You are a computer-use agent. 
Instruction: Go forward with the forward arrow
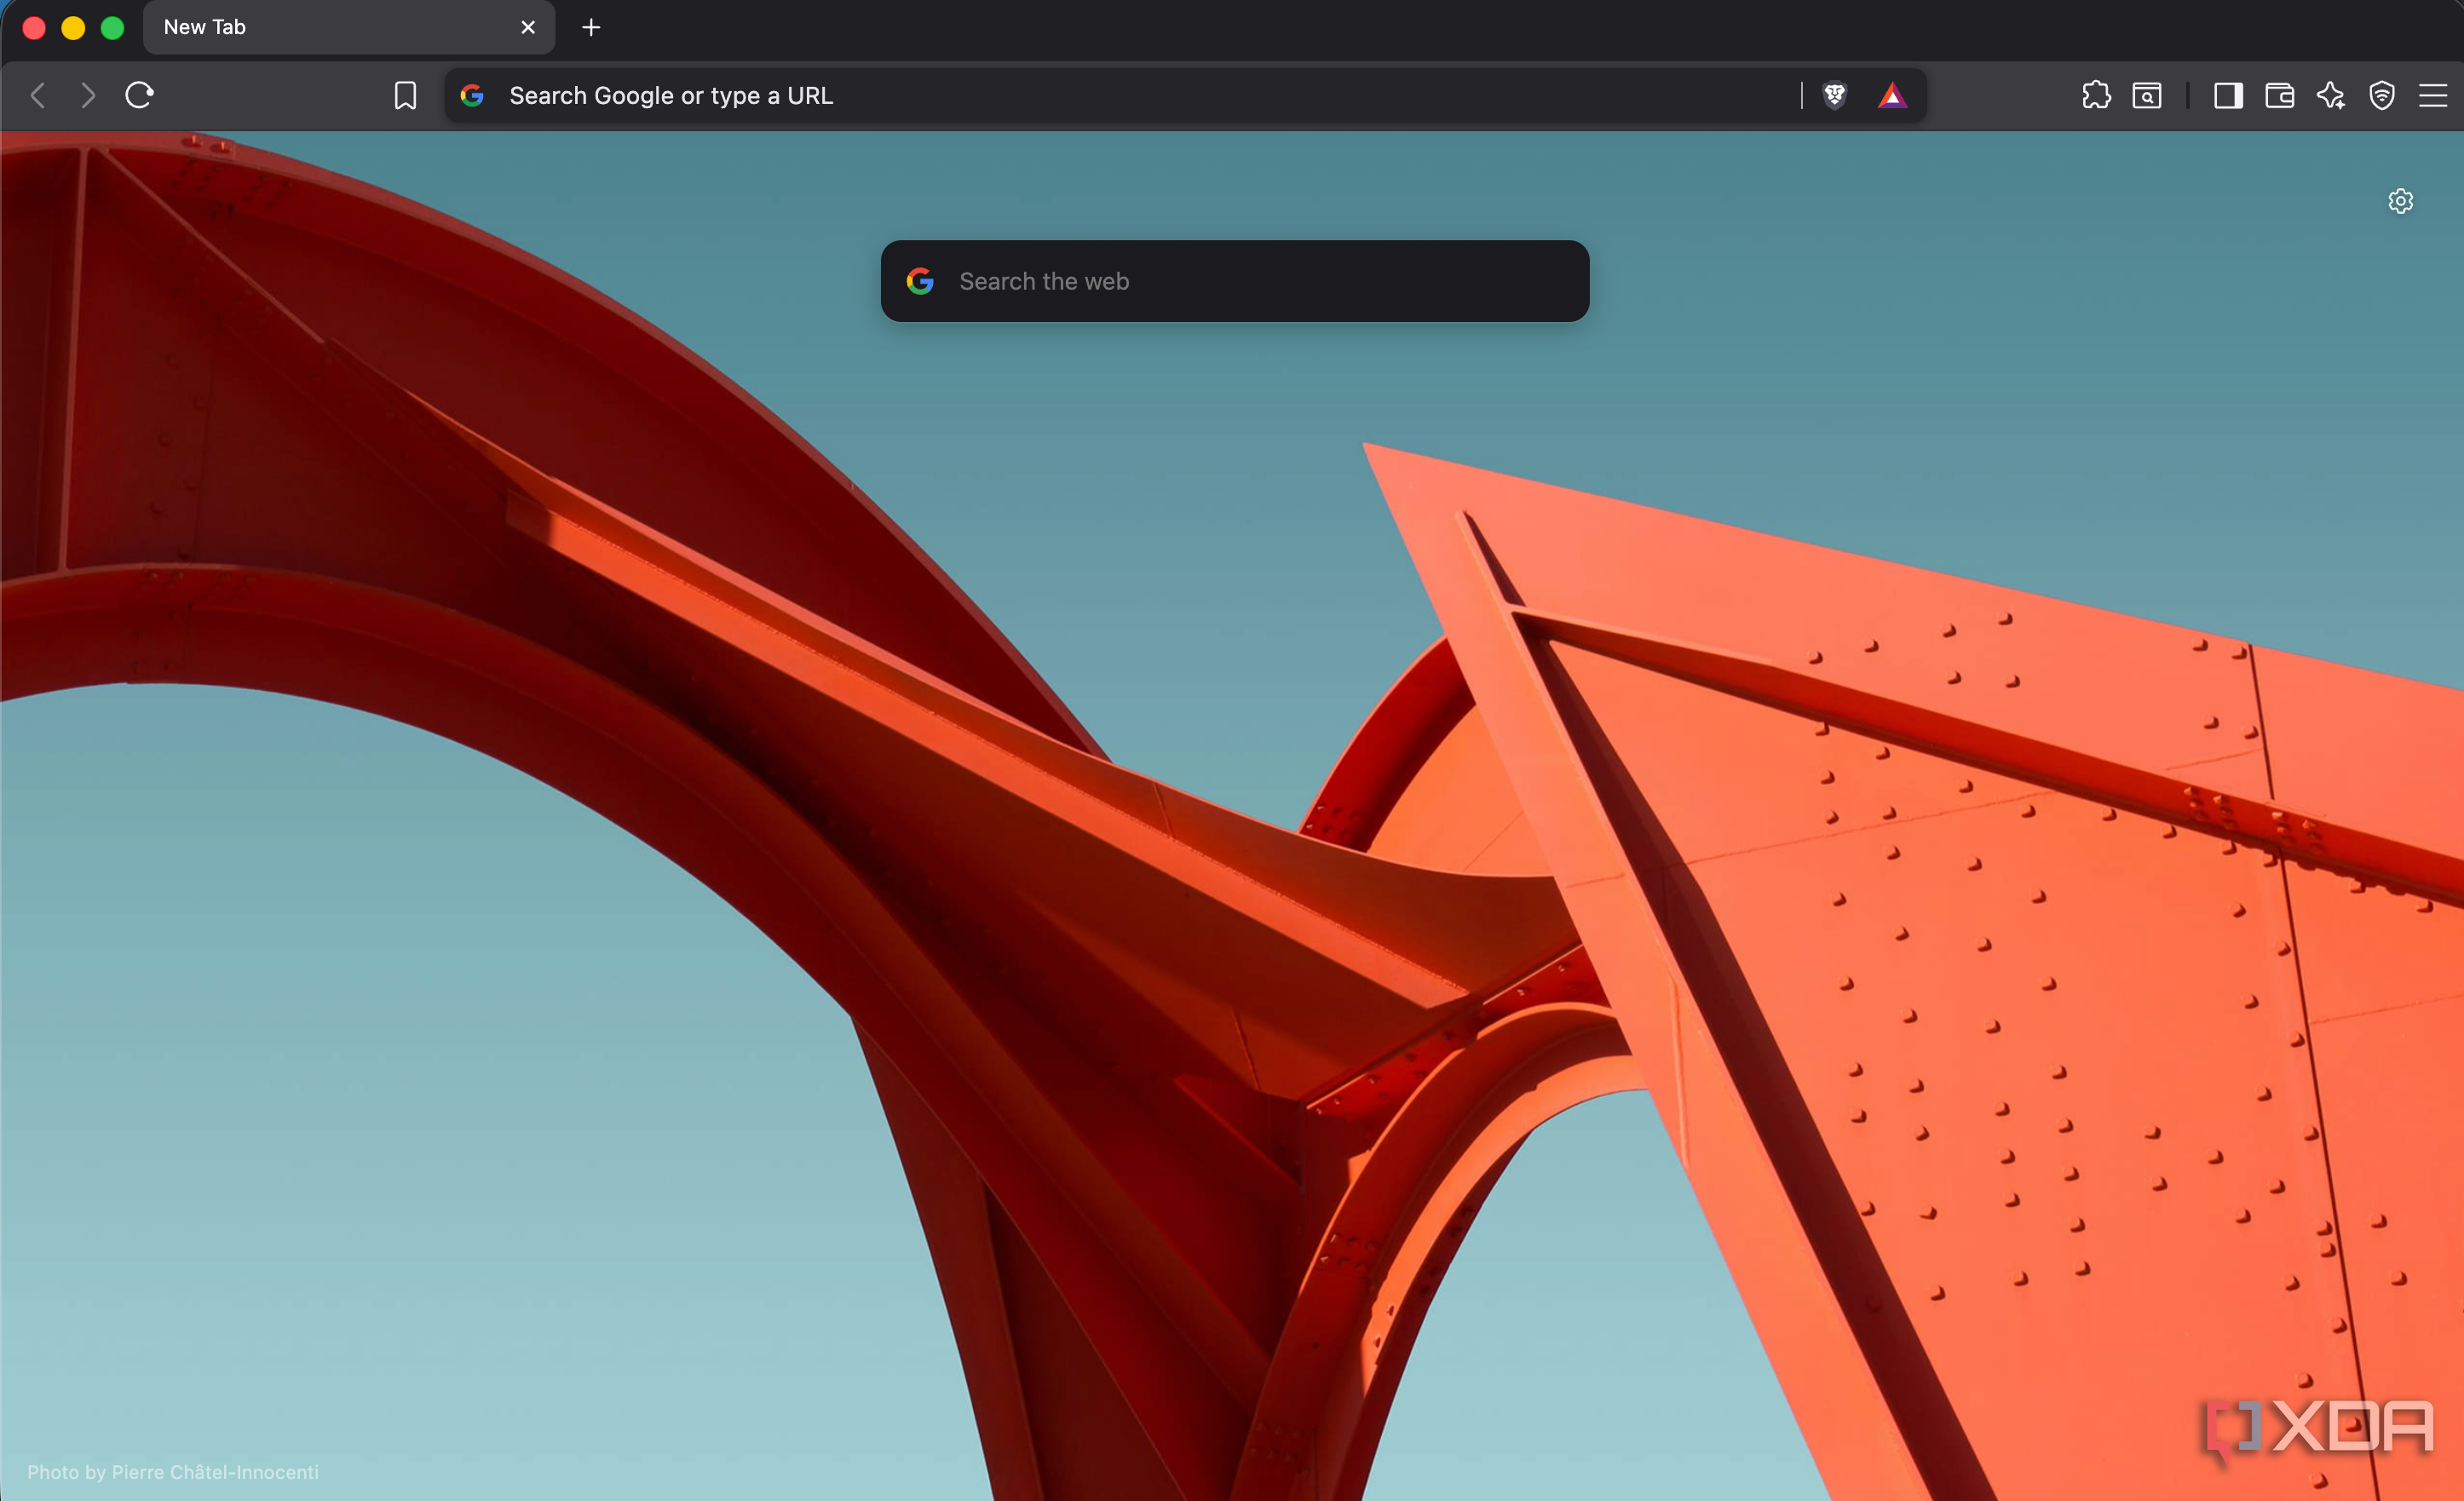(88, 96)
